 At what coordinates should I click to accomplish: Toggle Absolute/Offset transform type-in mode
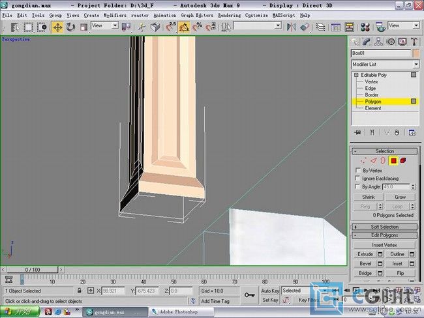click(91, 291)
